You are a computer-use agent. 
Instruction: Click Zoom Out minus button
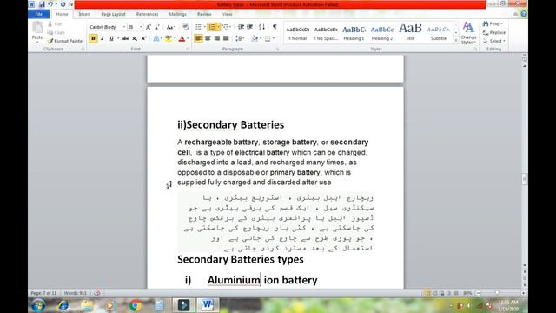(479, 293)
